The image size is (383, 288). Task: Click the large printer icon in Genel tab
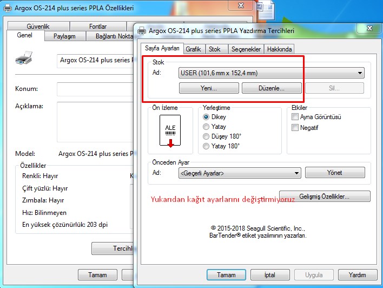coord(24,58)
